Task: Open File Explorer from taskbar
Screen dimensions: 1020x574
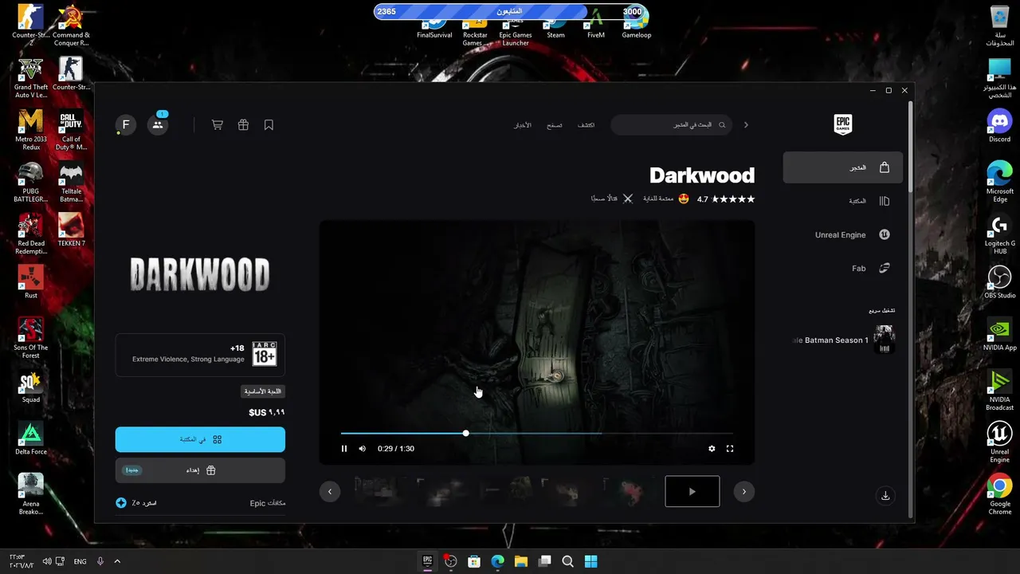Action: pos(520,561)
